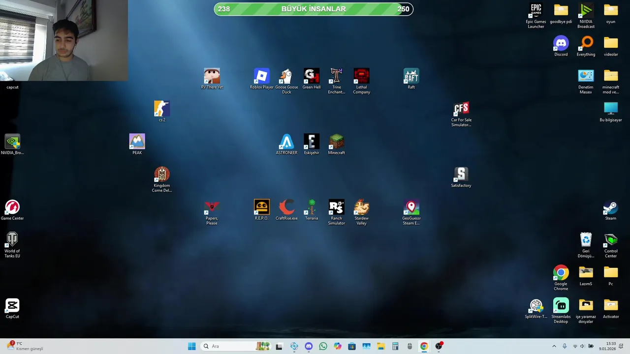
Task: Select the Green Hell desktop icon
Action: coord(312,79)
